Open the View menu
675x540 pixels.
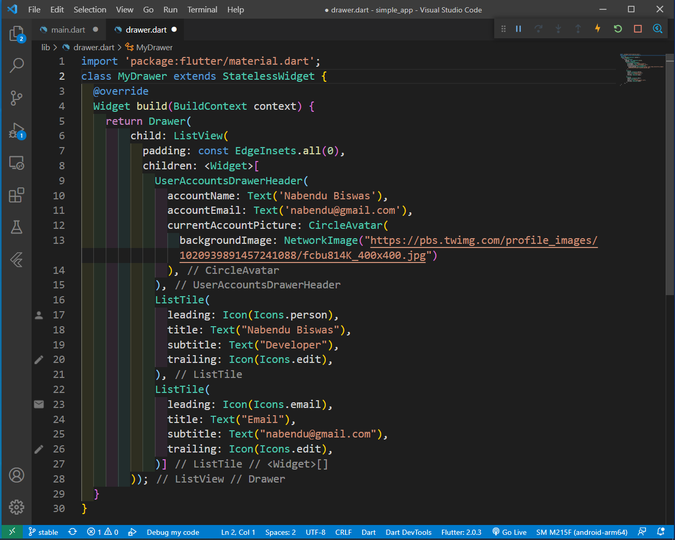tap(124, 9)
